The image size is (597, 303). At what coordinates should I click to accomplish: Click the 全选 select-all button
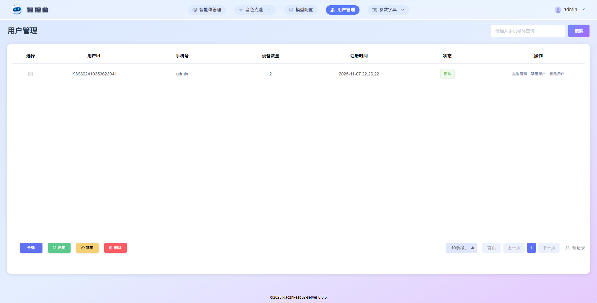point(31,248)
